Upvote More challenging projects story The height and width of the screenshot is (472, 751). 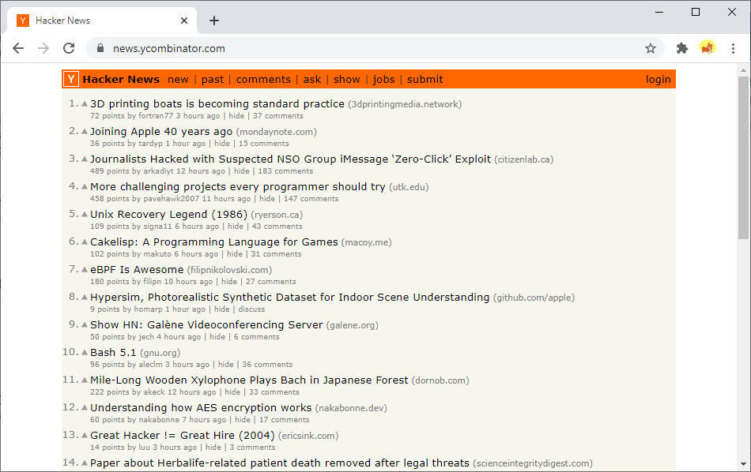click(x=85, y=187)
